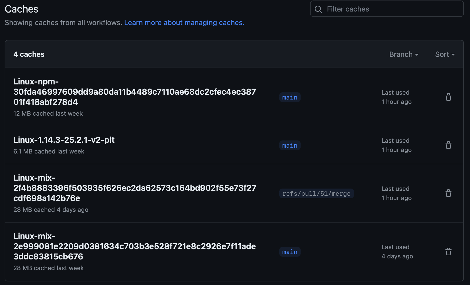The height and width of the screenshot is (285, 470).
Task: Open Learn more about managing caches link
Action: point(184,23)
